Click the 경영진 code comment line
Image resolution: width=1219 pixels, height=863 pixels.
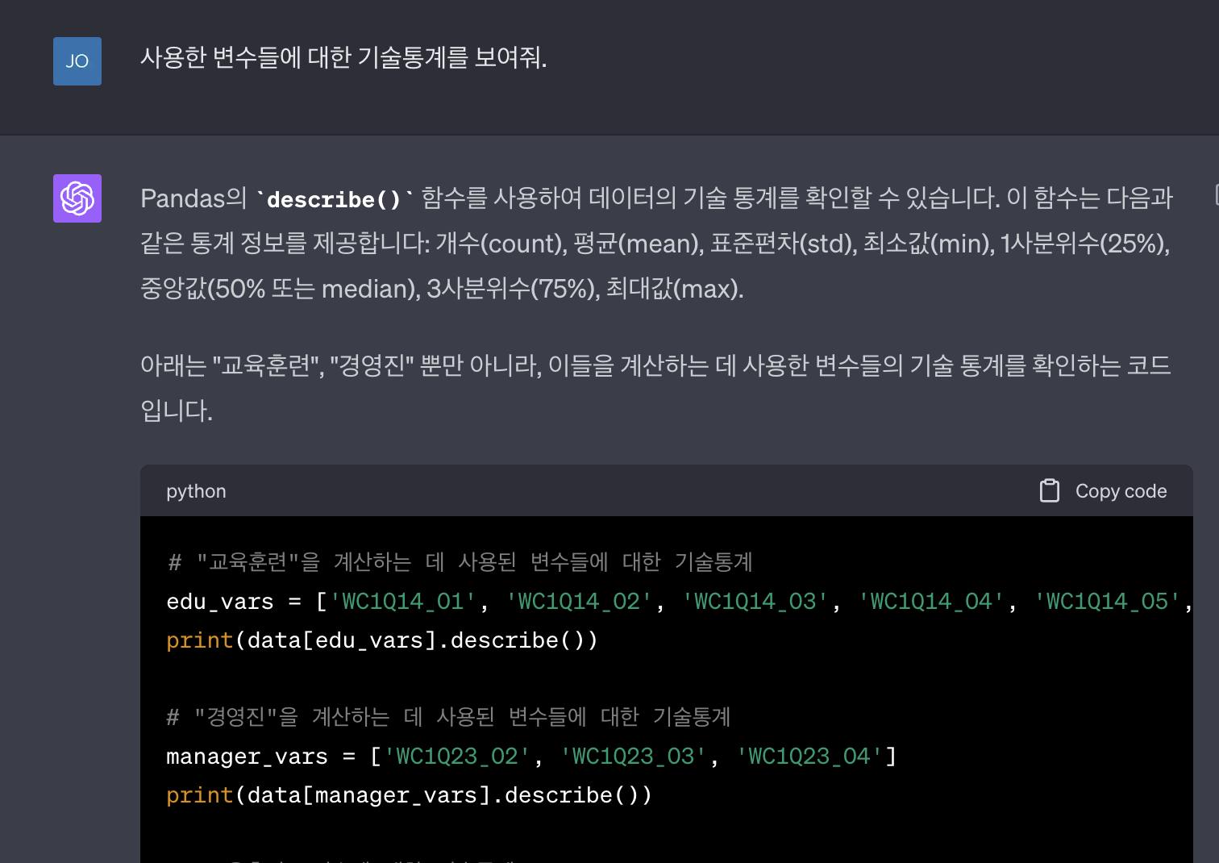(448, 717)
